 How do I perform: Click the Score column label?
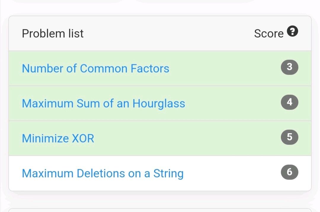click(269, 34)
